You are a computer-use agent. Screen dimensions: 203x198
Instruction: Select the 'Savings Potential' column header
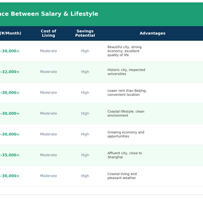[85, 33]
